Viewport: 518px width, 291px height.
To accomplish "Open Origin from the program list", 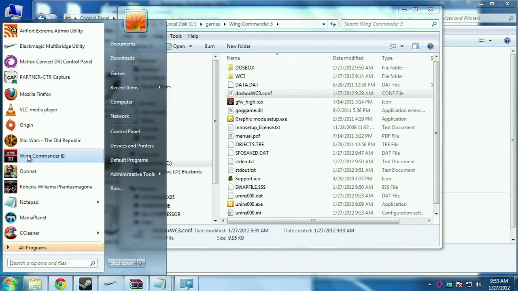I will [x=53, y=125].
